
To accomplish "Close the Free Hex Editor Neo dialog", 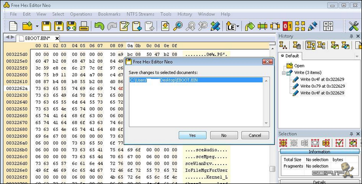I will [x=267, y=62].
